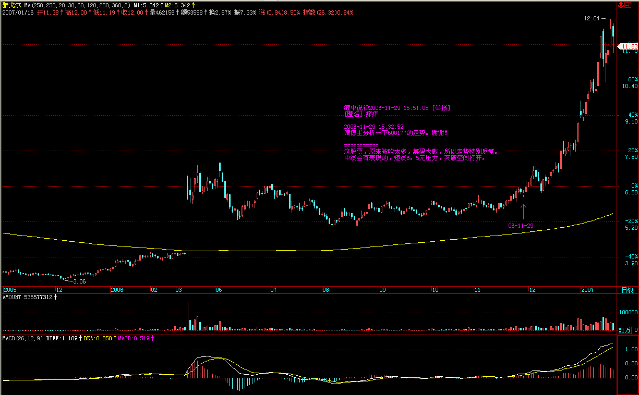Screen dimensions: 639x395
Task: Click the [举报] report link
Action: [x=441, y=108]
